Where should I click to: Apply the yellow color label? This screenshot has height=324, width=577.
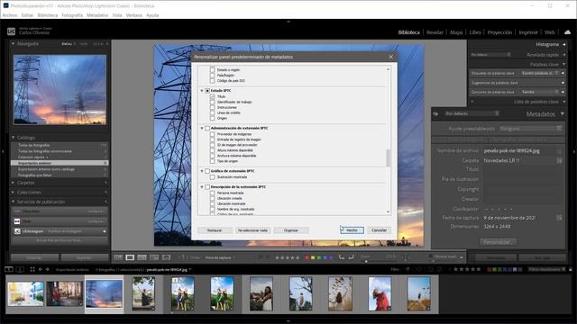pyautogui.click(x=313, y=257)
